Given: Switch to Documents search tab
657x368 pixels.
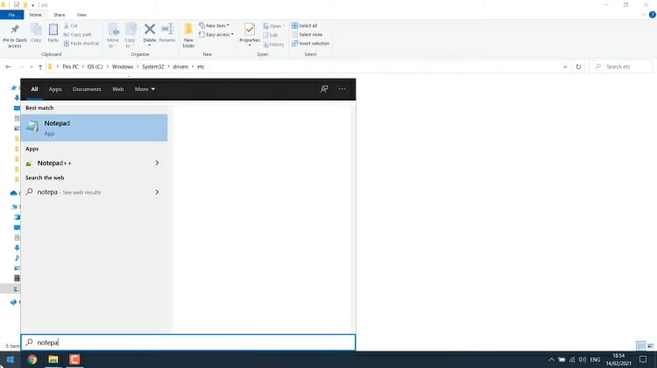Looking at the screenshot, I should 87,89.
